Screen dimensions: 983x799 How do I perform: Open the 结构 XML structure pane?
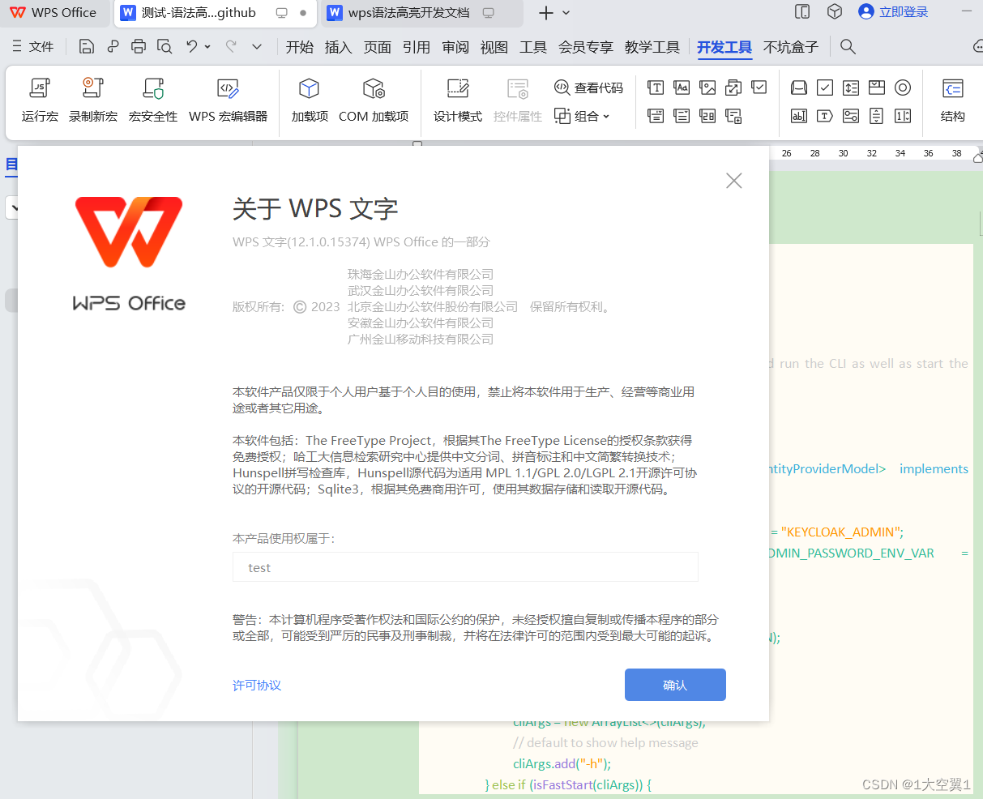[x=953, y=100]
